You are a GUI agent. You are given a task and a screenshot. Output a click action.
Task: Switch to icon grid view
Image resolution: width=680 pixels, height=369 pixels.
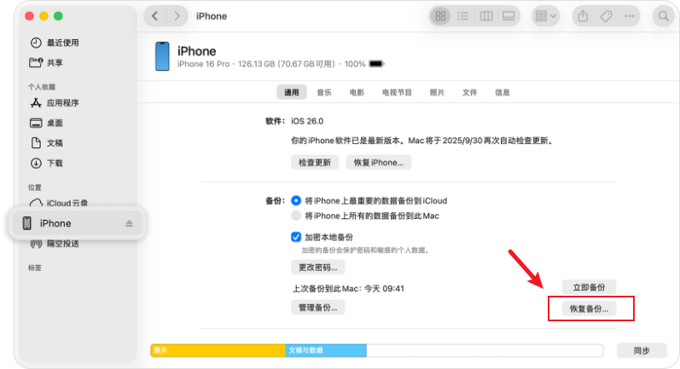[440, 16]
